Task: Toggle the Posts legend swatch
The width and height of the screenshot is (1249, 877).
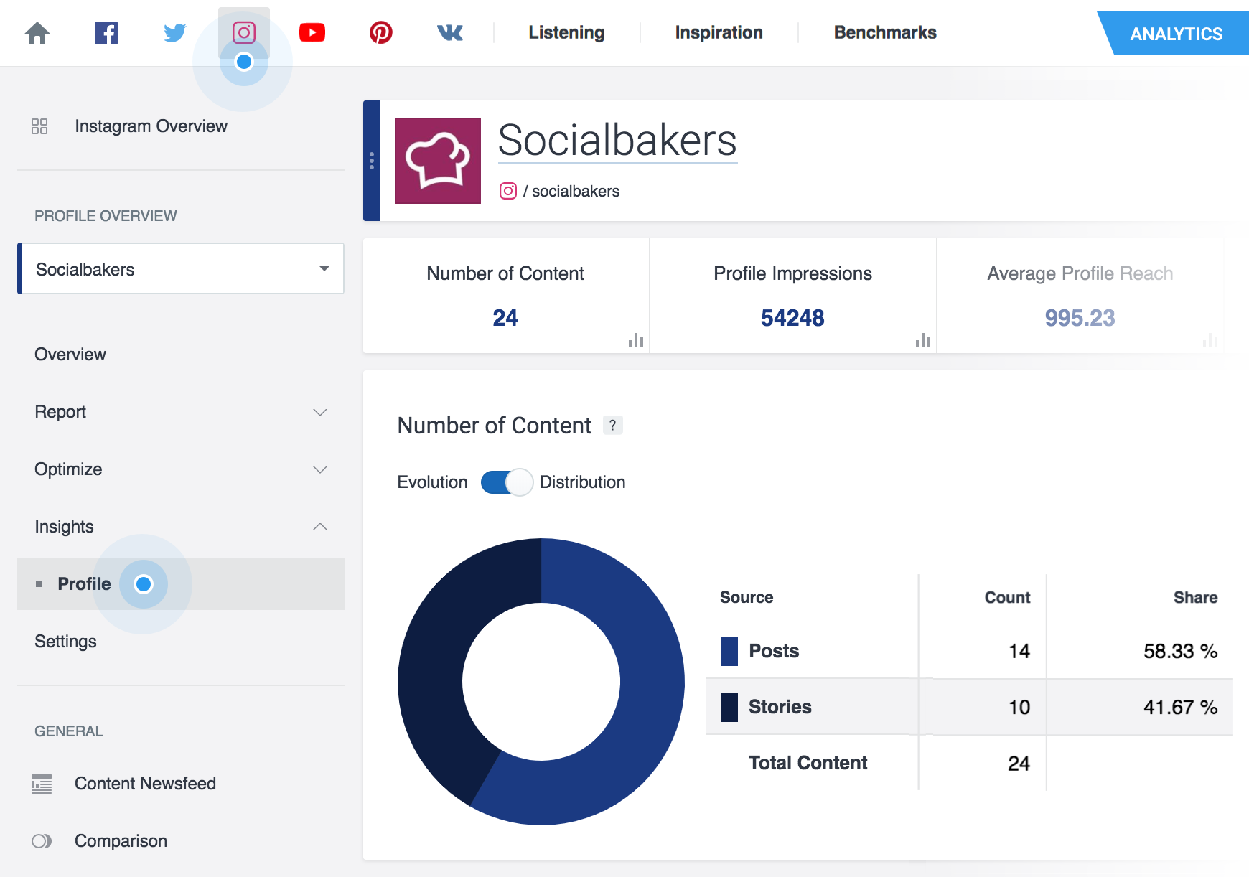Action: click(729, 651)
